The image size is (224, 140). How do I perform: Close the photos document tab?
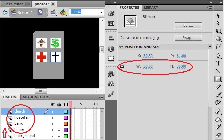53,4
